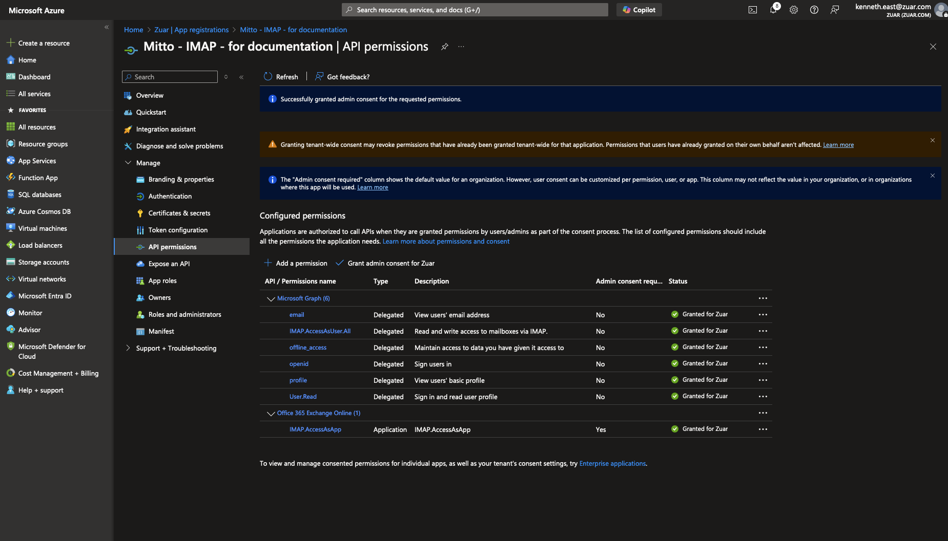Click Got feedback?

tap(342, 77)
